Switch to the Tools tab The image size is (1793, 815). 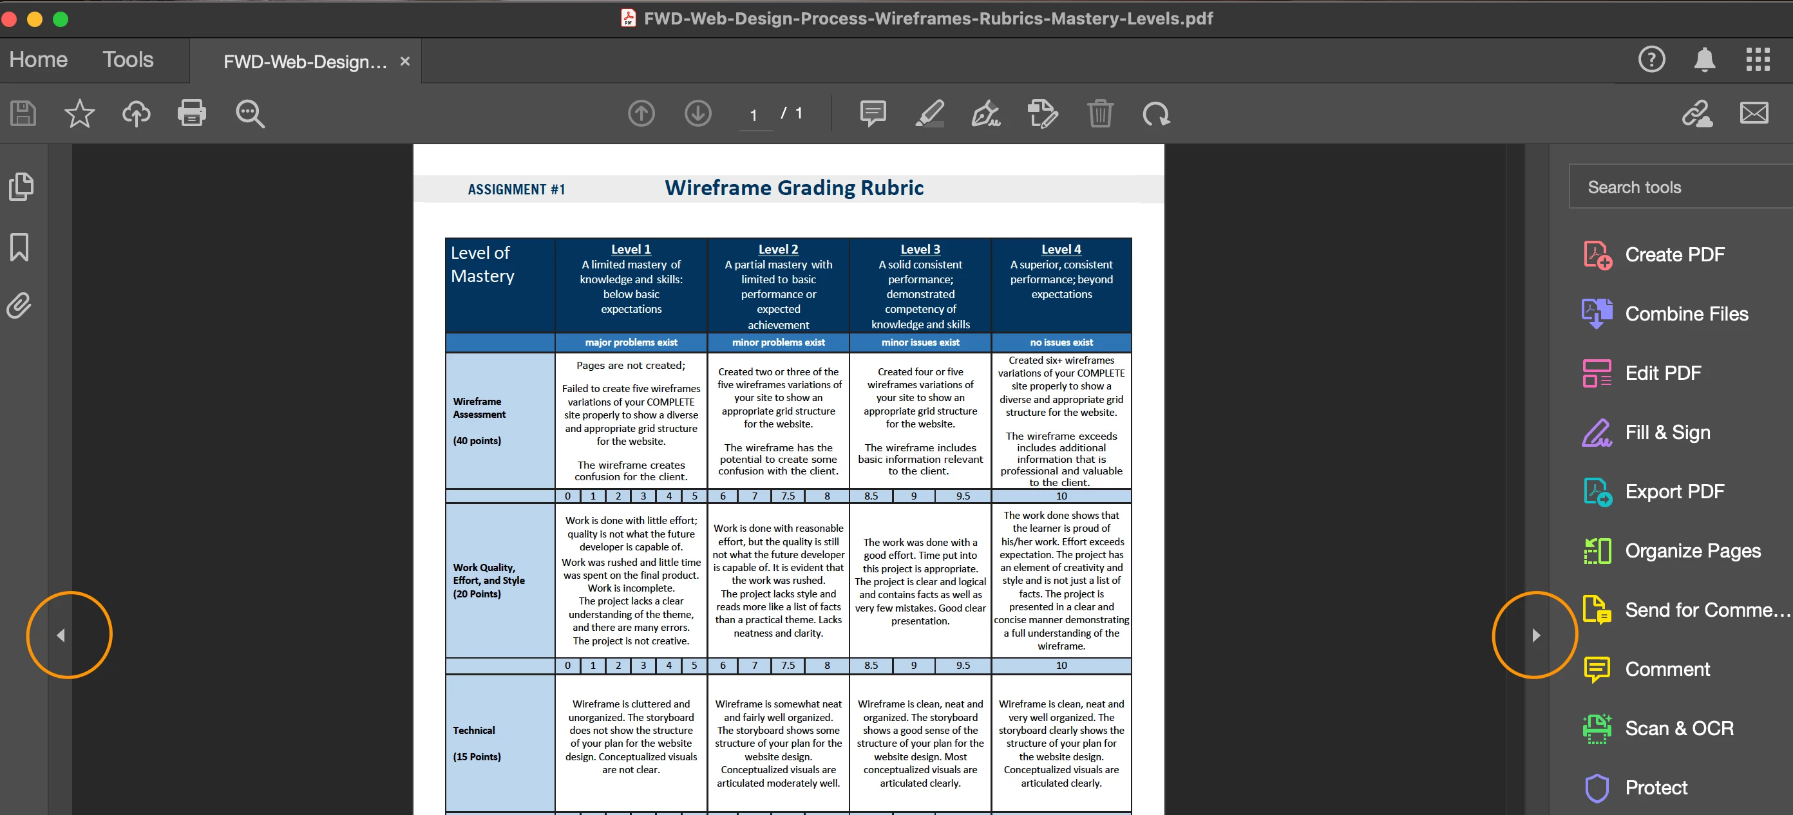pyautogui.click(x=128, y=60)
